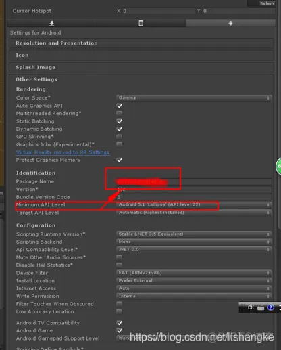Select the third platform settings tab

(x=230, y=23)
